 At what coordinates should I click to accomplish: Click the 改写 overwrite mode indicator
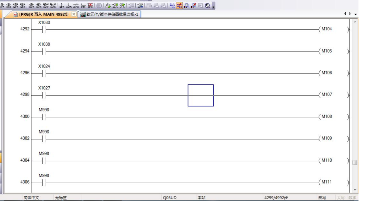322,198
